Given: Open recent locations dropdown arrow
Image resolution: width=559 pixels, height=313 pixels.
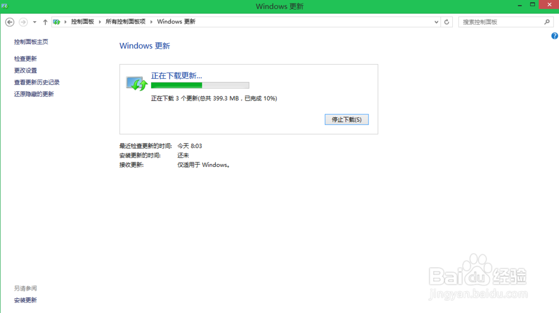Looking at the screenshot, I should coord(35,22).
